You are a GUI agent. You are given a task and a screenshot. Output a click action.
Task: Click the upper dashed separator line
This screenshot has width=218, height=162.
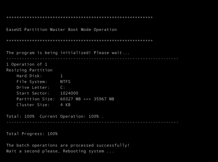tap(92, 58)
